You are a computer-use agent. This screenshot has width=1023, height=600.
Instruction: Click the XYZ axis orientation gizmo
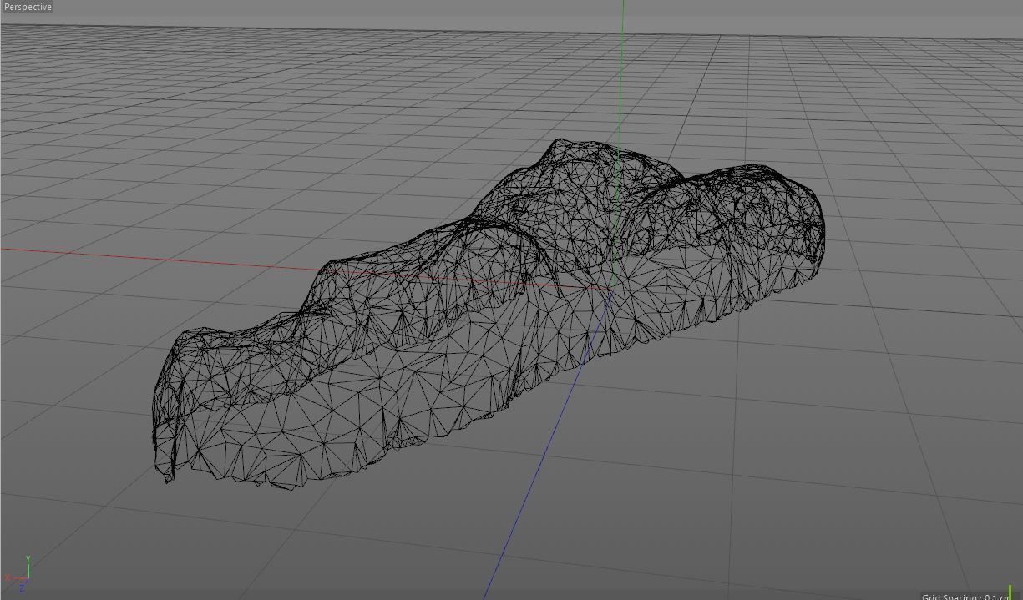tap(18, 573)
